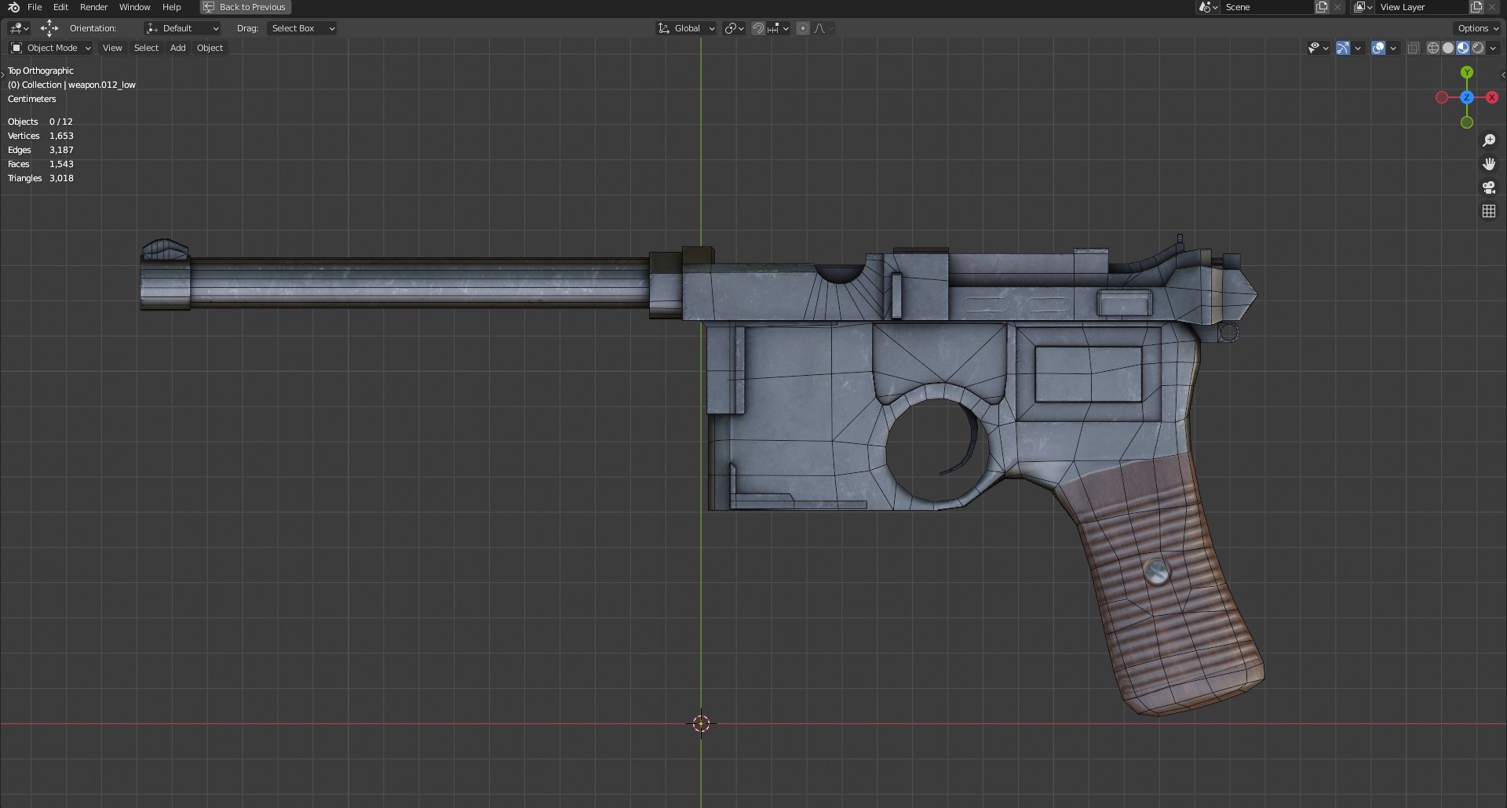The image size is (1507, 808).
Task: Open the Edit menu
Action: (60, 7)
